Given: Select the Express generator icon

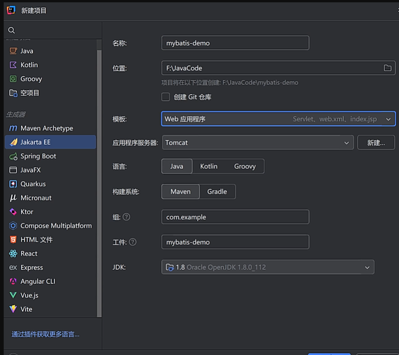Looking at the screenshot, I should pos(13,267).
